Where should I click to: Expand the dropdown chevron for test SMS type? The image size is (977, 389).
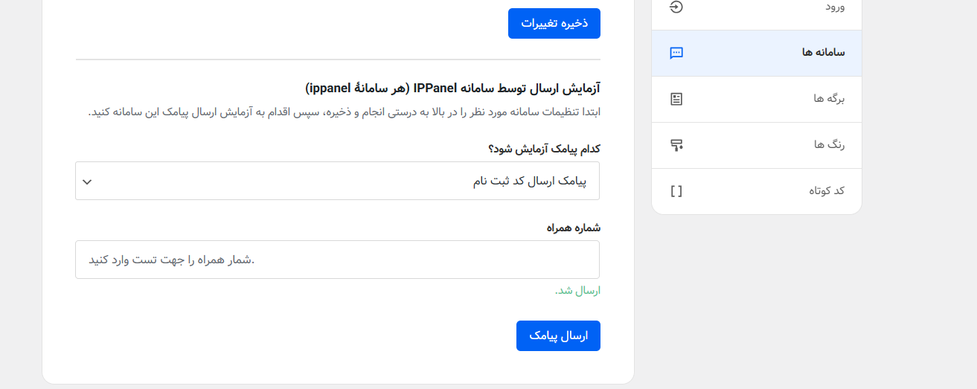tap(87, 181)
